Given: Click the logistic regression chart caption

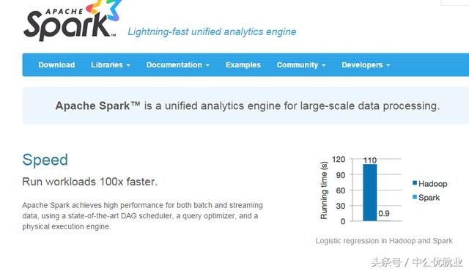Looking at the screenshot, I should (384, 241).
